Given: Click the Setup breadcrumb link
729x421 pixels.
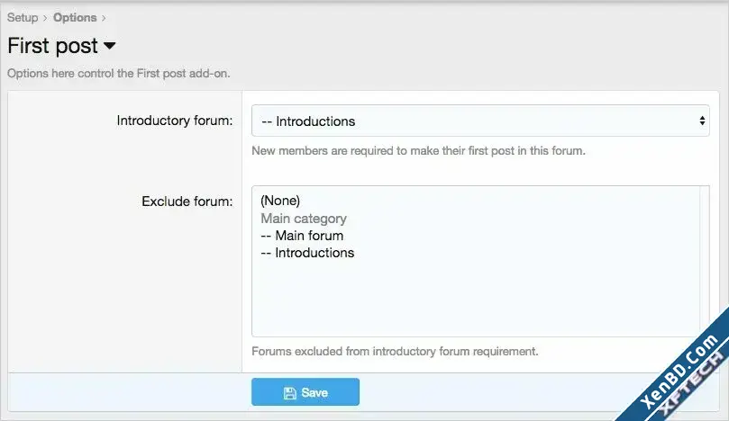Looking at the screenshot, I should point(23,18).
